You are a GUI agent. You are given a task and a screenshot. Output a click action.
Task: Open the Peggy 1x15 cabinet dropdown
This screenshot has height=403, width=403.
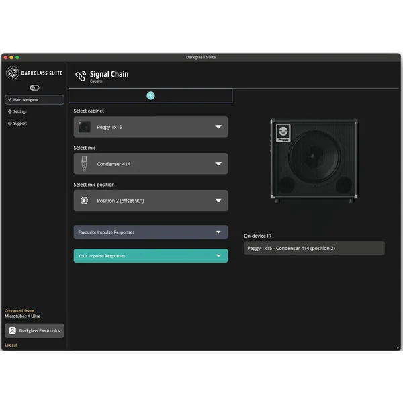pyautogui.click(x=150, y=127)
